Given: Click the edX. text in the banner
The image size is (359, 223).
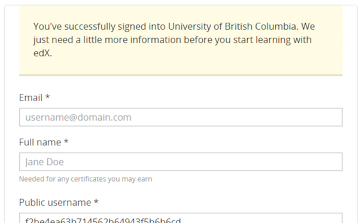Looking at the screenshot, I should point(42,53).
